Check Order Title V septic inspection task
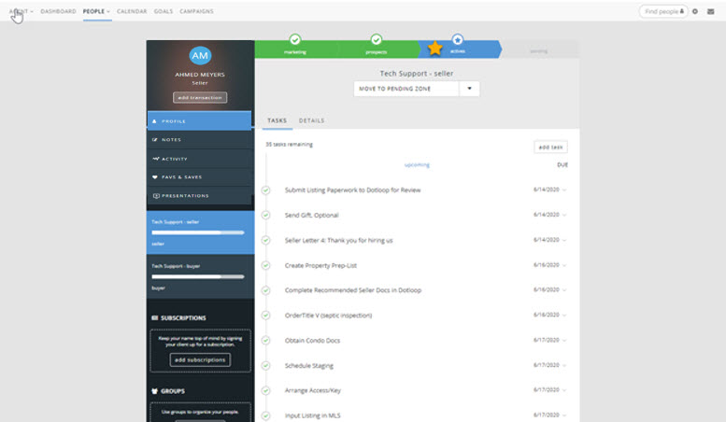 (265, 316)
